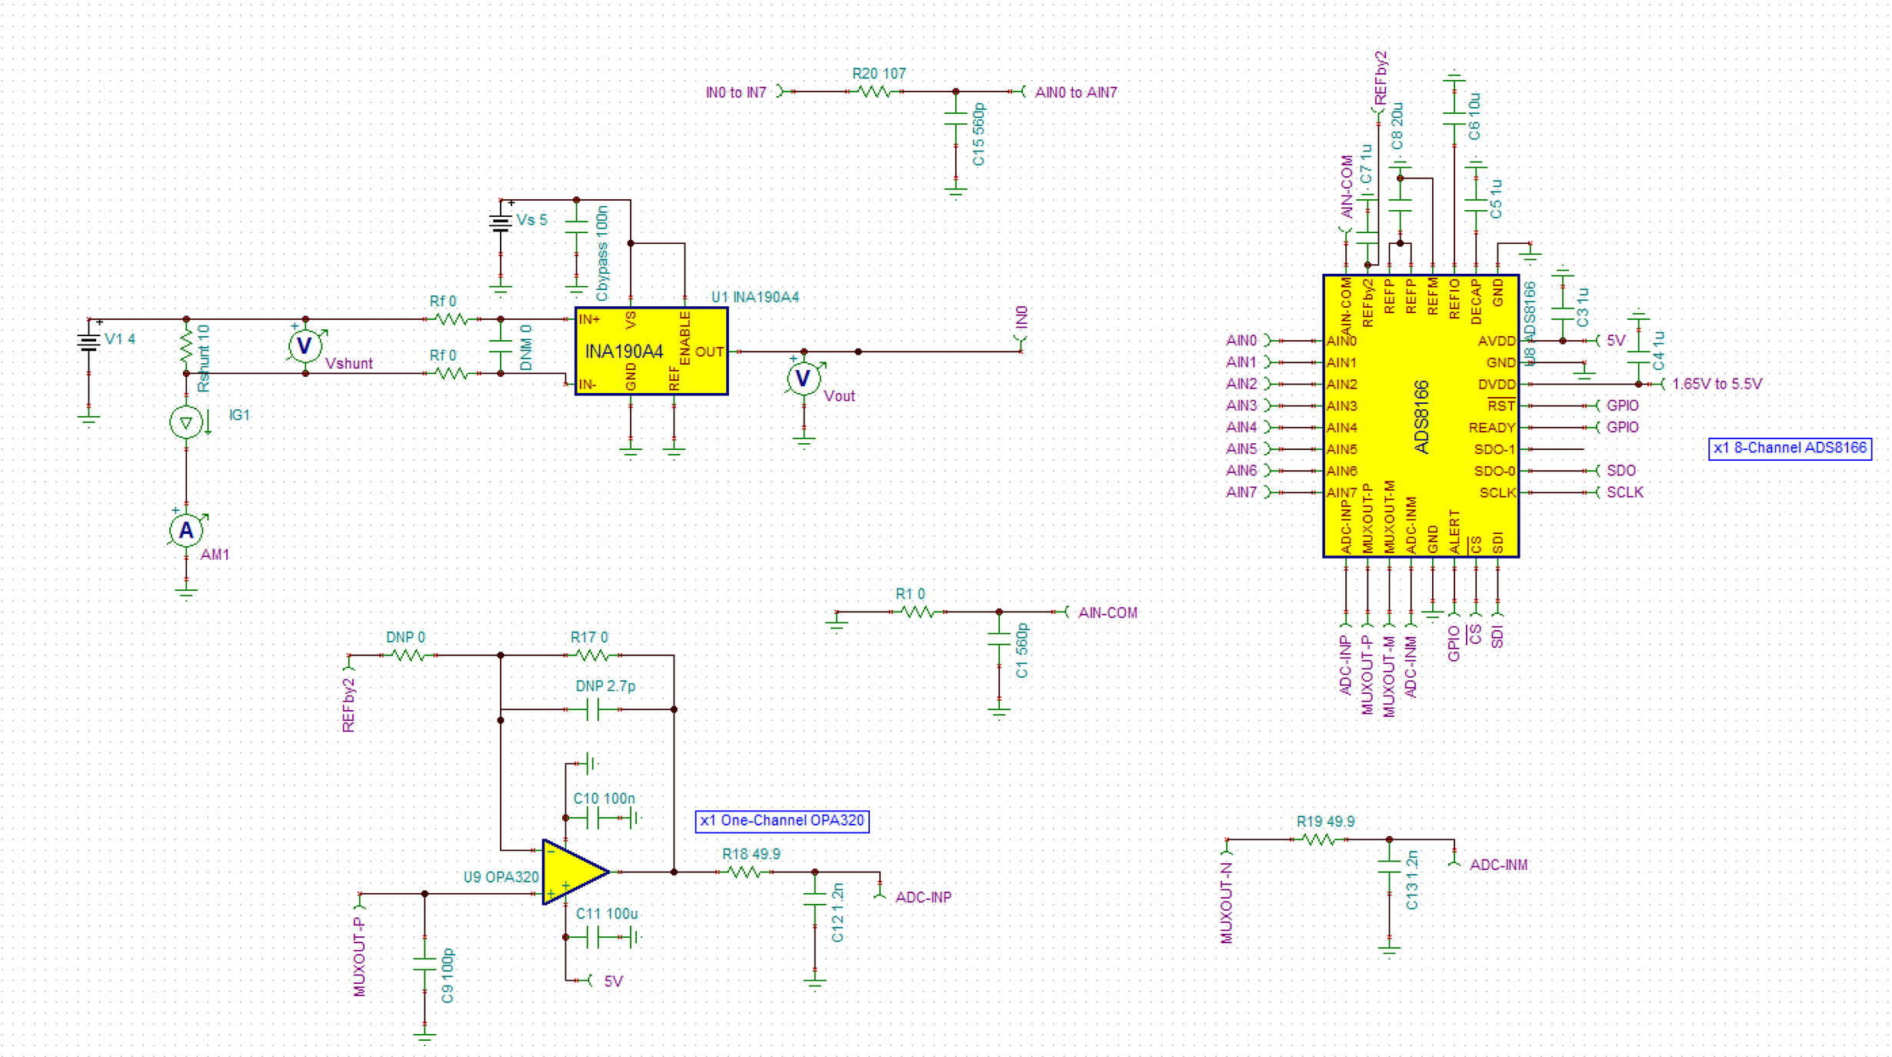Click the 'x1 8-Channel ADS8166' text box
This screenshot has width=1892, height=1057.
pyautogui.click(x=1790, y=448)
